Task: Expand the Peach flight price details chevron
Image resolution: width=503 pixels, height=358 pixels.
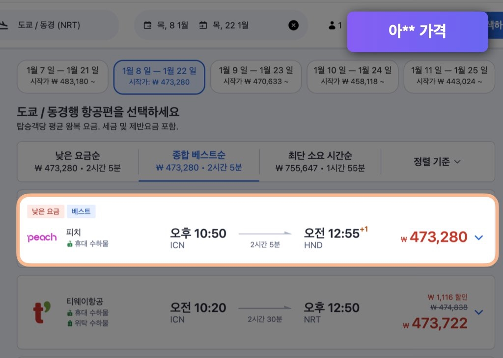Action: coord(479,238)
